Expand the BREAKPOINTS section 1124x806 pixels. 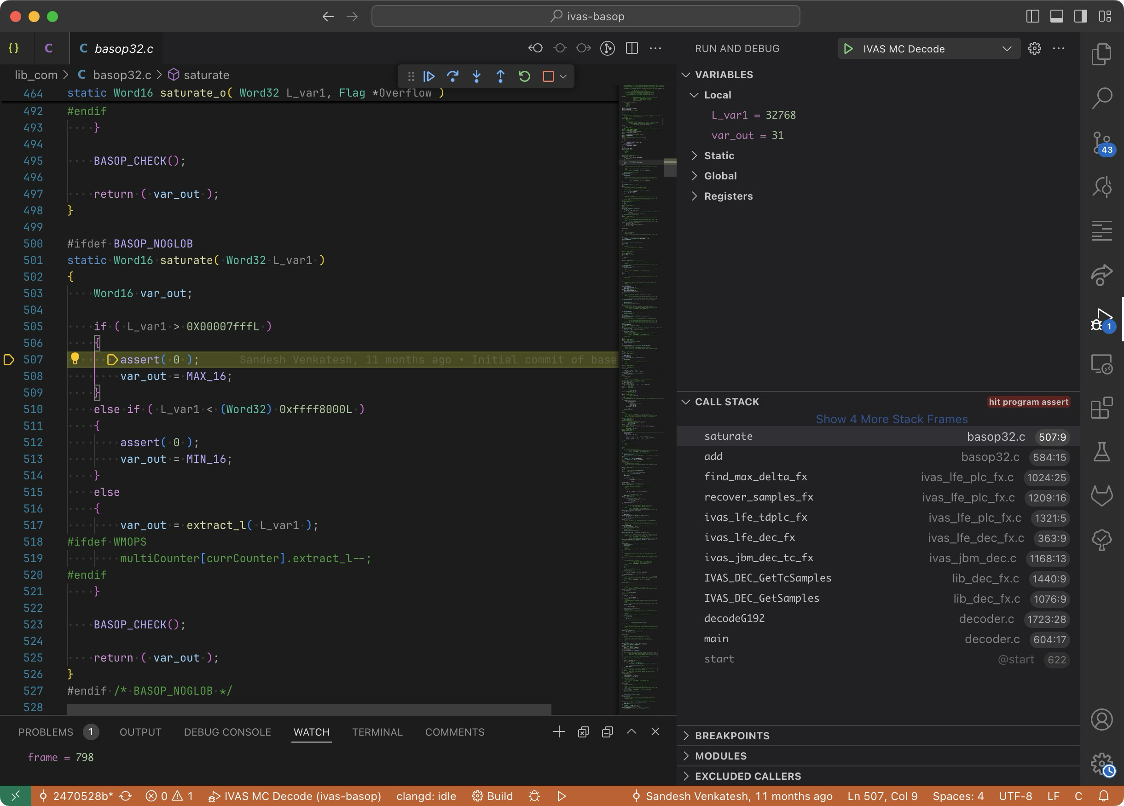[732, 736]
